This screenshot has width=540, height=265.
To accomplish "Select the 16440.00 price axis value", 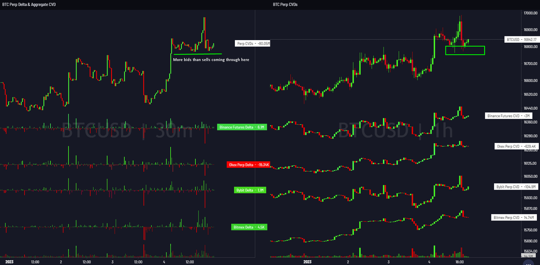I will [x=531, y=109].
